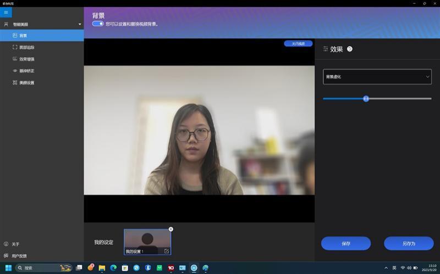Go to the 效果增强 page
Screen dimensions: 440x274
tap(42, 59)
